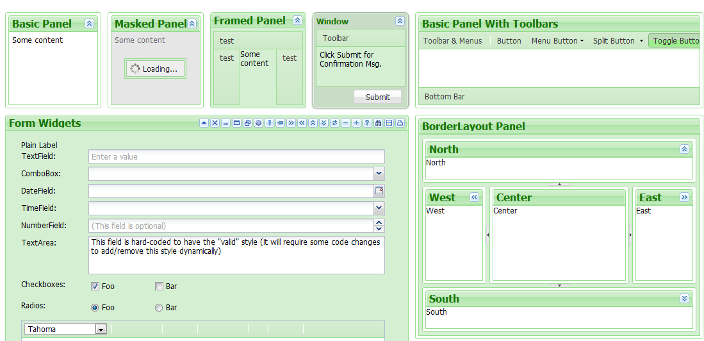This screenshot has height=341, width=704.
Task: Click the double down arrow tool in Form Widgets
Action: (x=323, y=122)
